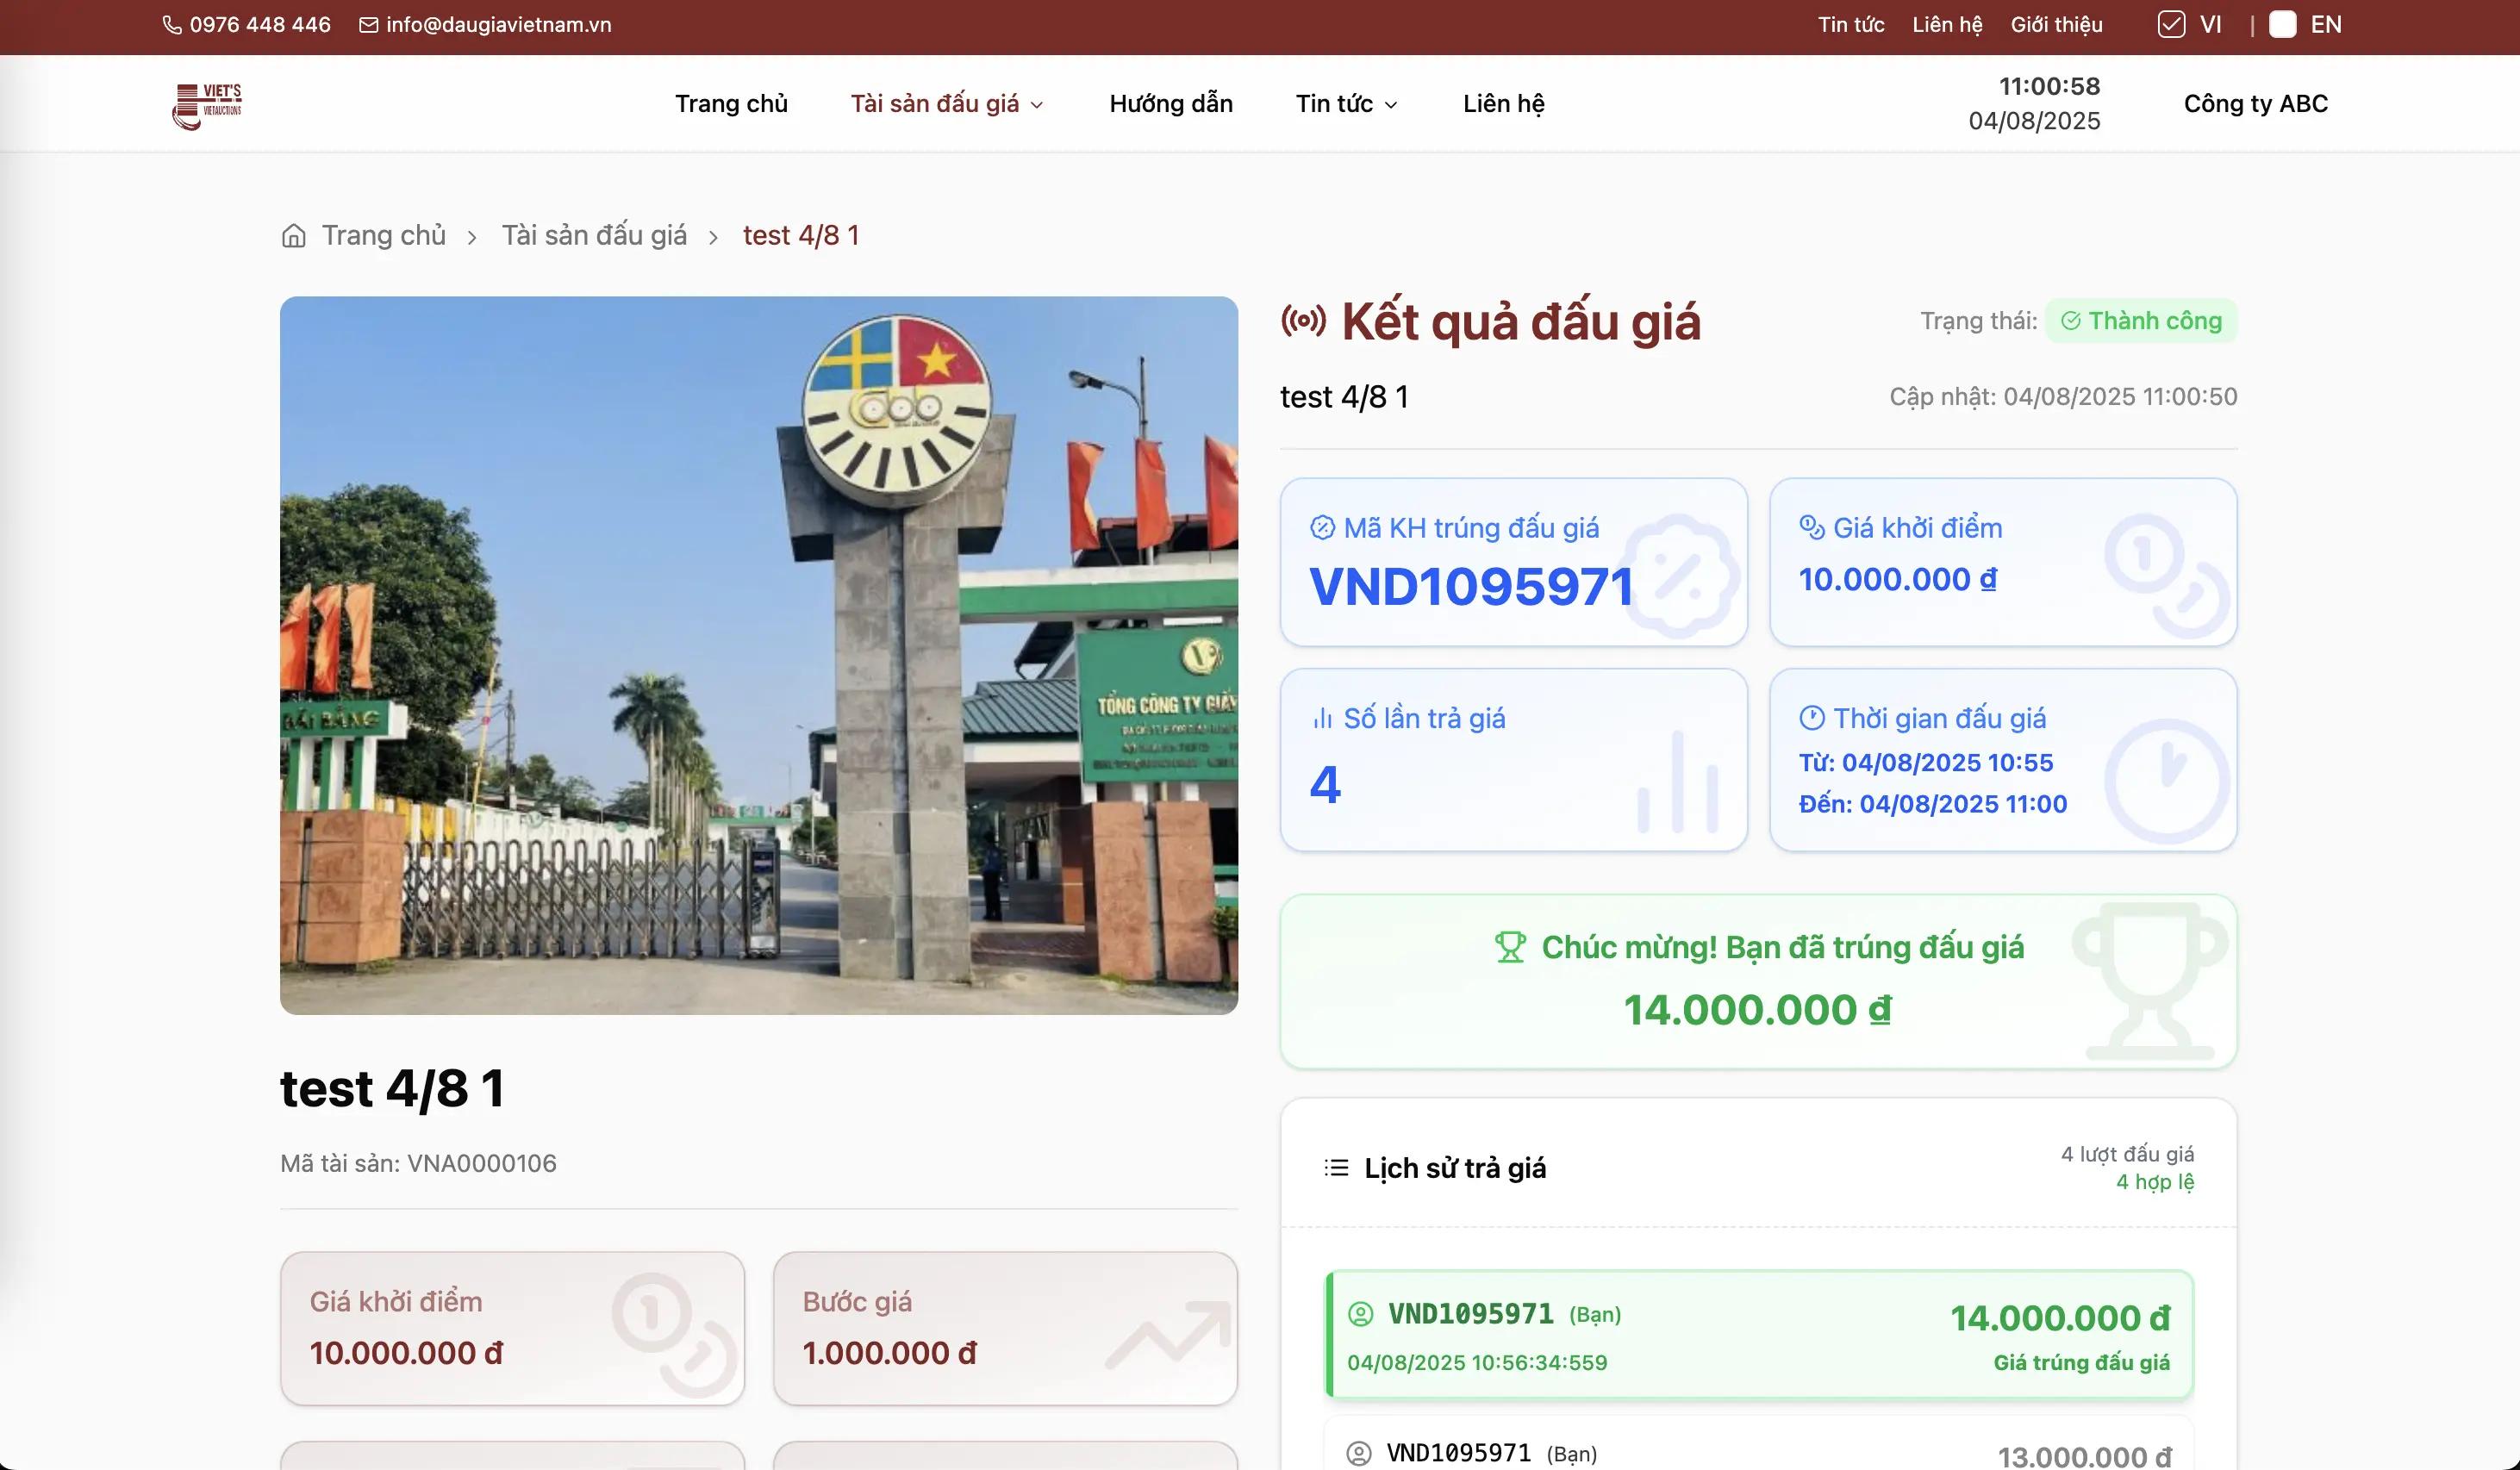Click the header clock 11:00:58

click(2049, 87)
